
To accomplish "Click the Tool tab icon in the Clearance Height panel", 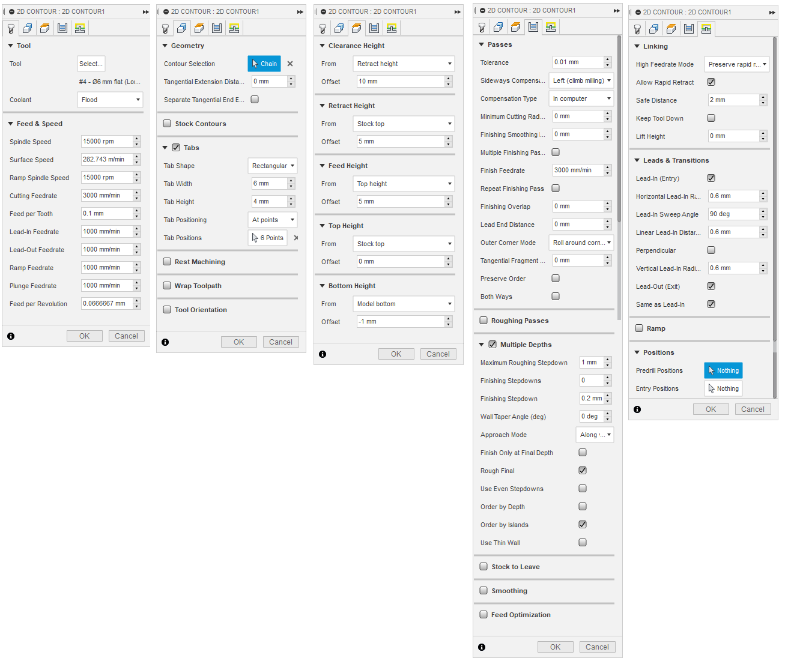I will 323,28.
